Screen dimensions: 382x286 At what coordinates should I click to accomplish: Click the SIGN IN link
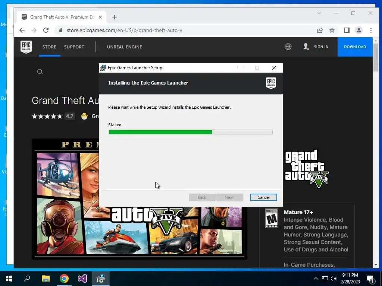click(x=321, y=47)
